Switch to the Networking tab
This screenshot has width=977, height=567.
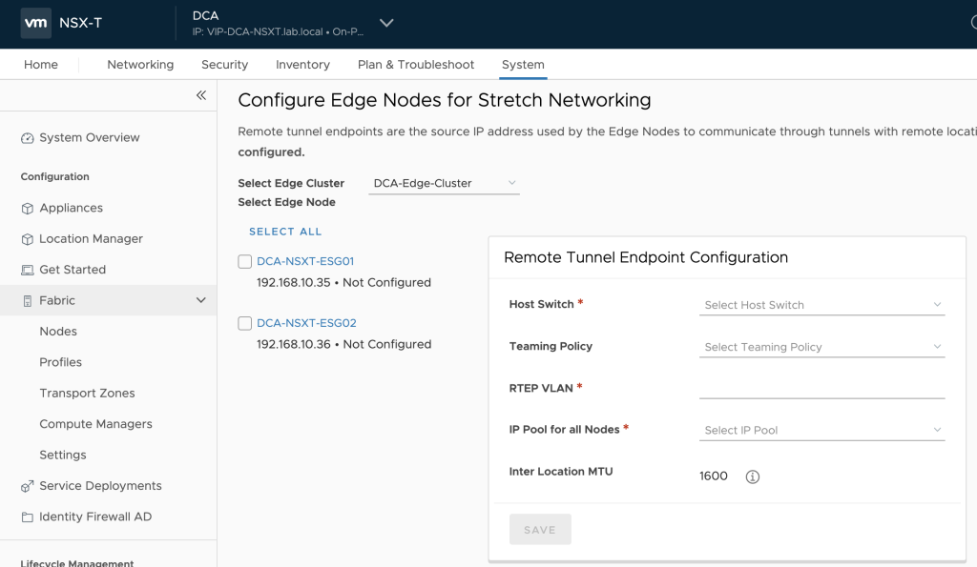(140, 65)
